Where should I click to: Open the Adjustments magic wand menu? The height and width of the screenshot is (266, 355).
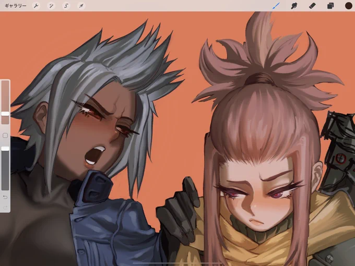coord(51,6)
